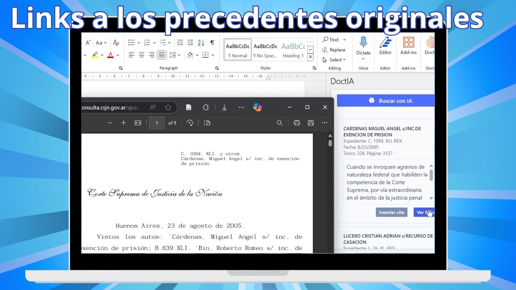Screen dimensions: 516x290
Task: Click the reading view page icon
Action: pos(188,107)
